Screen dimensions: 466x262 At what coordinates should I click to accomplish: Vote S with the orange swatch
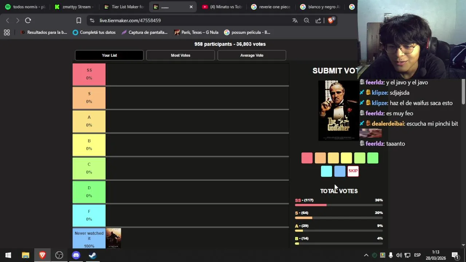(320, 158)
